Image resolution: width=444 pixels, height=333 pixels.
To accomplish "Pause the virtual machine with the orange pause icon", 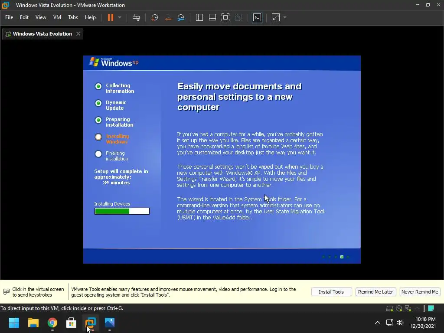I will point(111,17).
